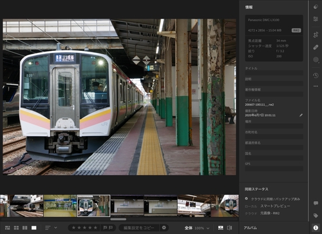Click the main train photo
The height and width of the screenshot is (234, 322).
pyautogui.click(x=119, y=97)
